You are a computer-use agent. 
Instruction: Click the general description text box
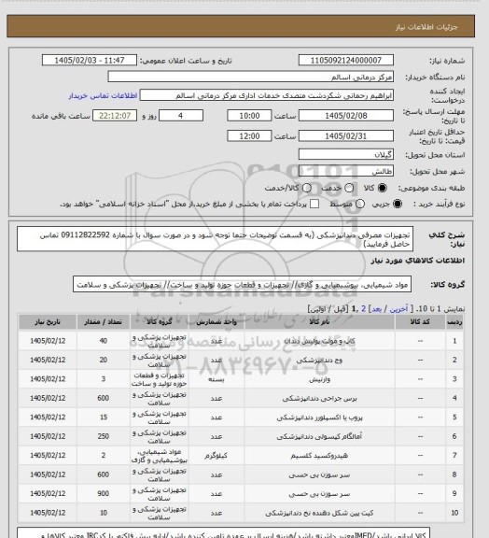point(215,239)
